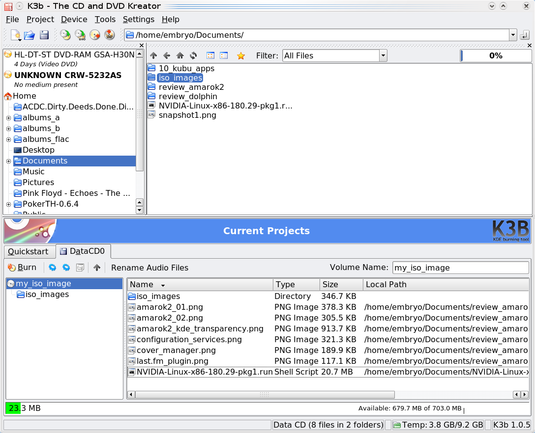Expand the albums_flac folder
The width and height of the screenshot is (535, 433).
tap(8, 140)
